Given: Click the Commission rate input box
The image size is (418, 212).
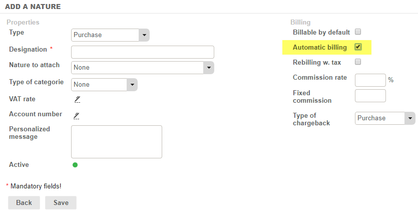Looking at the screenshot, I should pyautogui.click(x=370, y=80).
